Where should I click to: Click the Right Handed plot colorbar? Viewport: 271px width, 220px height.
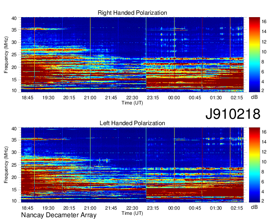254,55
